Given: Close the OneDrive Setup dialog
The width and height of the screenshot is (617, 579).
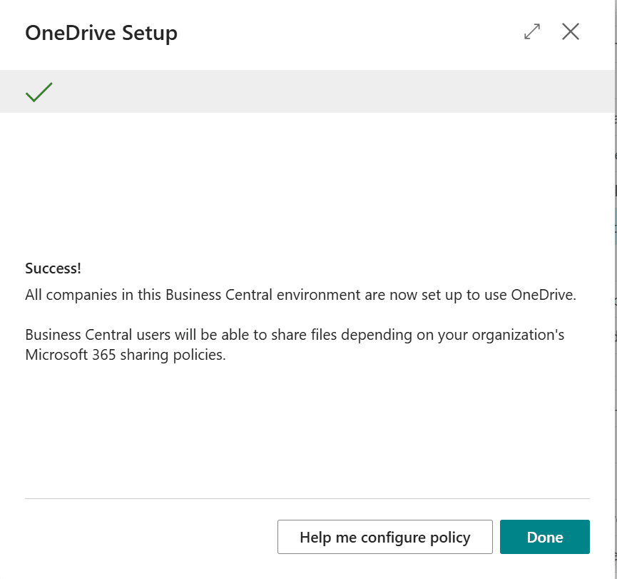Looking at the screenshot, I should 570,32.
